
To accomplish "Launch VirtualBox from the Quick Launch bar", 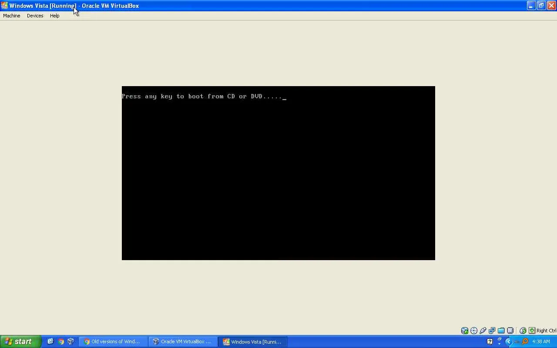I will click(71, 341).
